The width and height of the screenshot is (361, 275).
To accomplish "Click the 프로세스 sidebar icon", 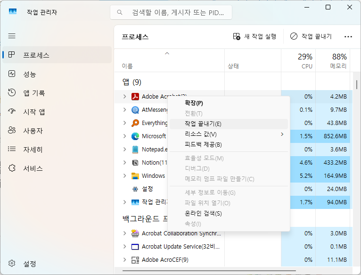I will (11, 55).
